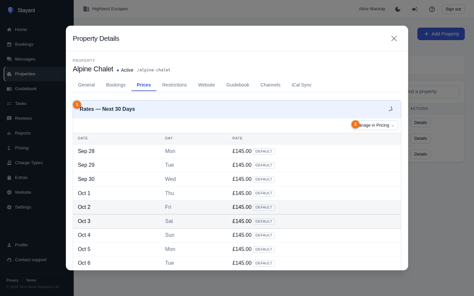This screenshot has height=296, width=474.
Task: Open announcements via the megaphone icon
Action: [x=415, y=9]
